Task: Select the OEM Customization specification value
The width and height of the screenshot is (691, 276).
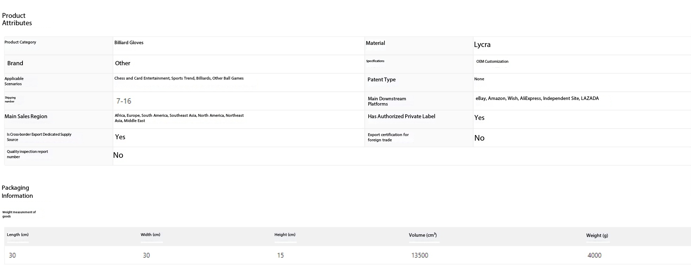Action: click(x=492, y=61)
